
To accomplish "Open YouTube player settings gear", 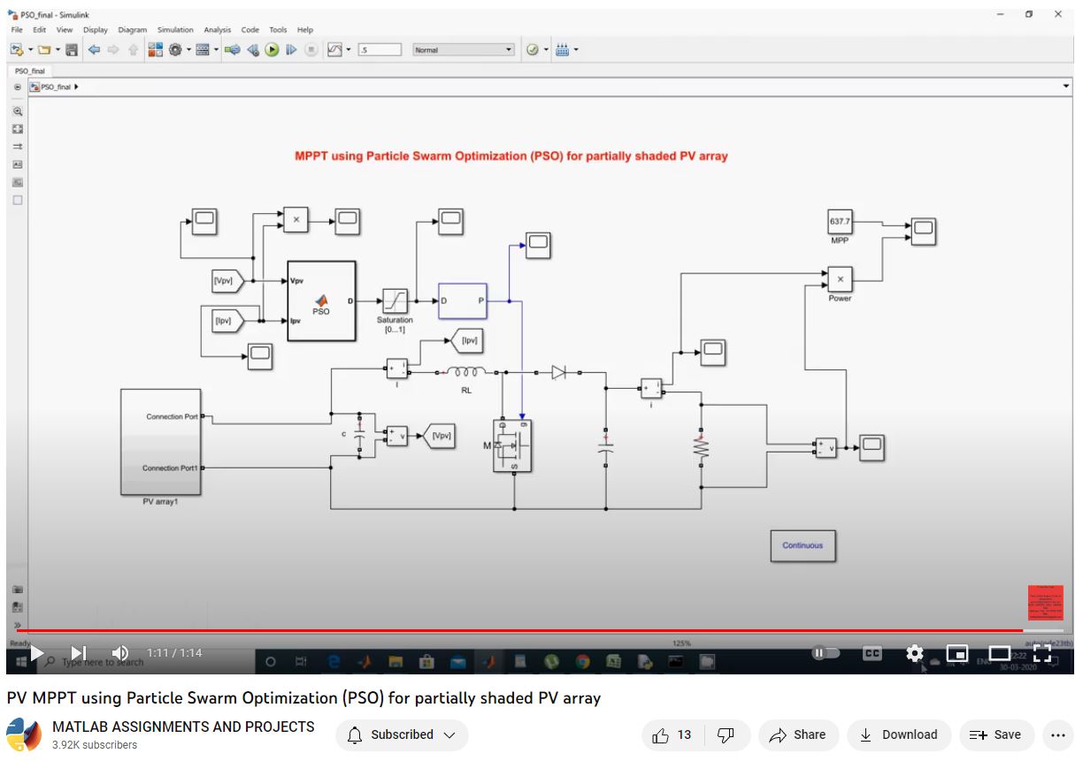I will pyautogui.click(x=914, y=653).
